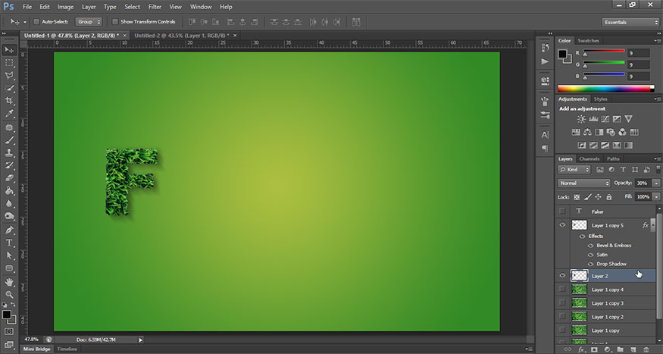This screenshot has height=354, width=663.
Task: Open the Mini Bridge panel tab
Action: pos(36,349)
